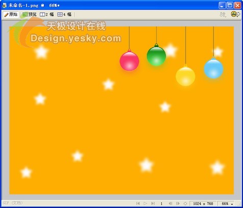Open the Quick Export menu icon
This screenshot has height=208, width=243.
click(x=235, y=14)
